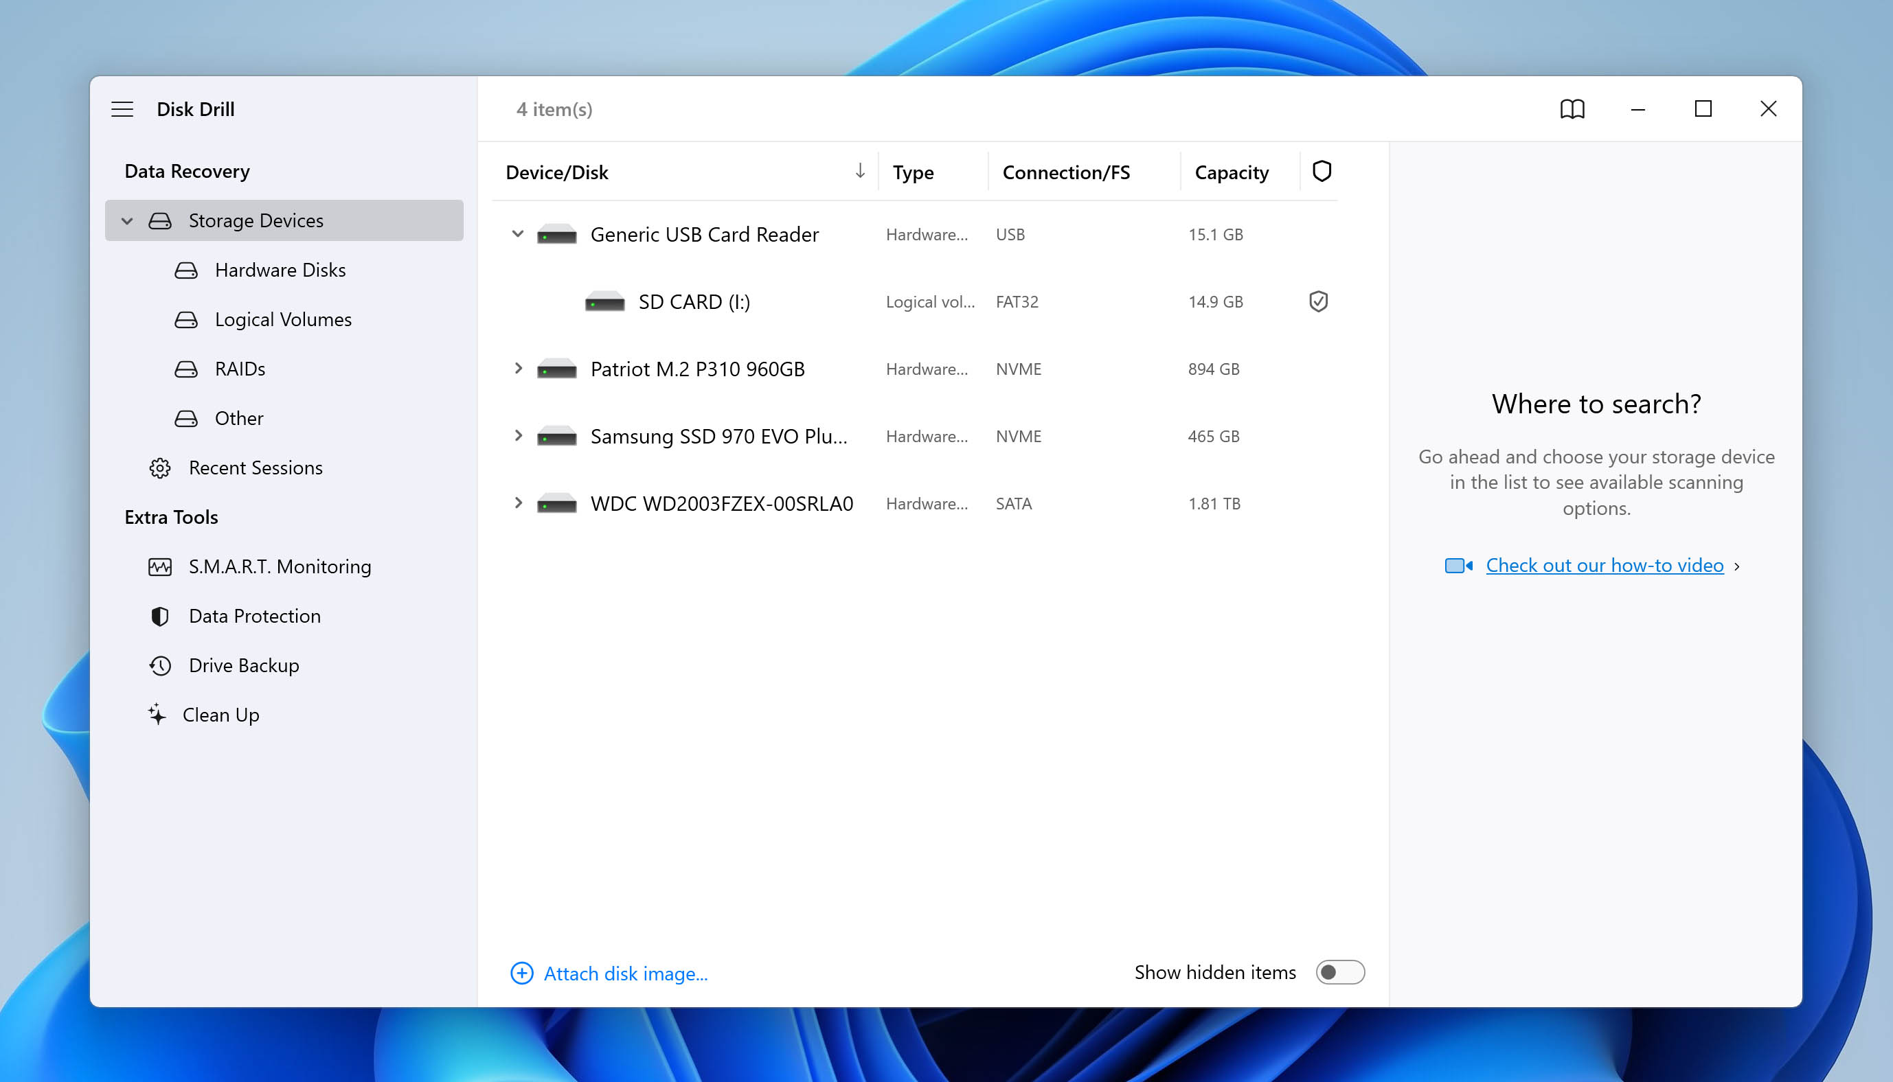This screenshot has width=1893, height=1082.
Task: Select Hardware Disks in sidebar
Action: pyautogui.click(x=280, y=269)
